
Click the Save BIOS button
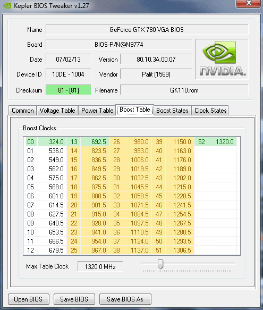point(74,299)
